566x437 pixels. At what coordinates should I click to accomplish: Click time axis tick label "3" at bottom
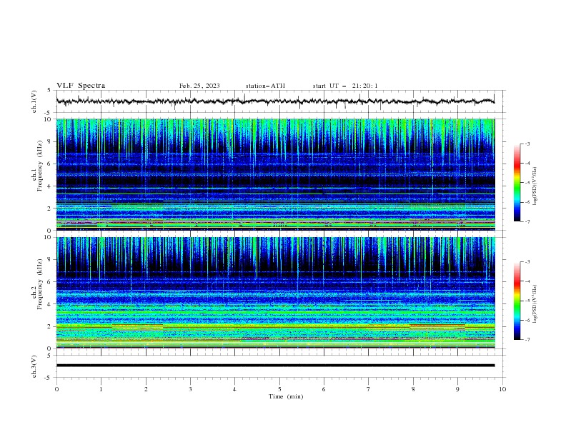(190, 389)
